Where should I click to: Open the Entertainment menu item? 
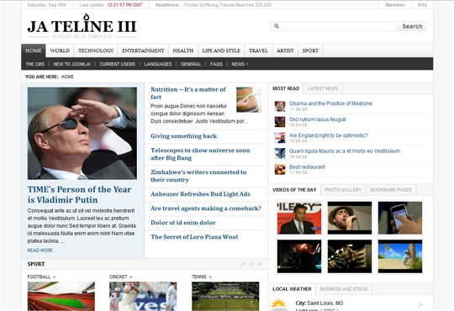(x=143, y=50)
